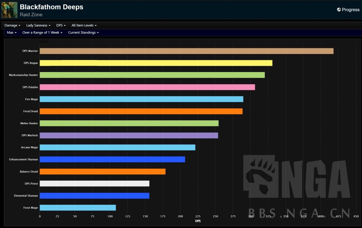Open the DPS role dropdown
Image resolution: width=362 pixels, height=228 pixels.
click(61, 25)
